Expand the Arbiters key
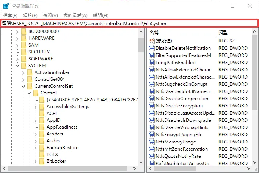The image size is (259, 173). 36,134
